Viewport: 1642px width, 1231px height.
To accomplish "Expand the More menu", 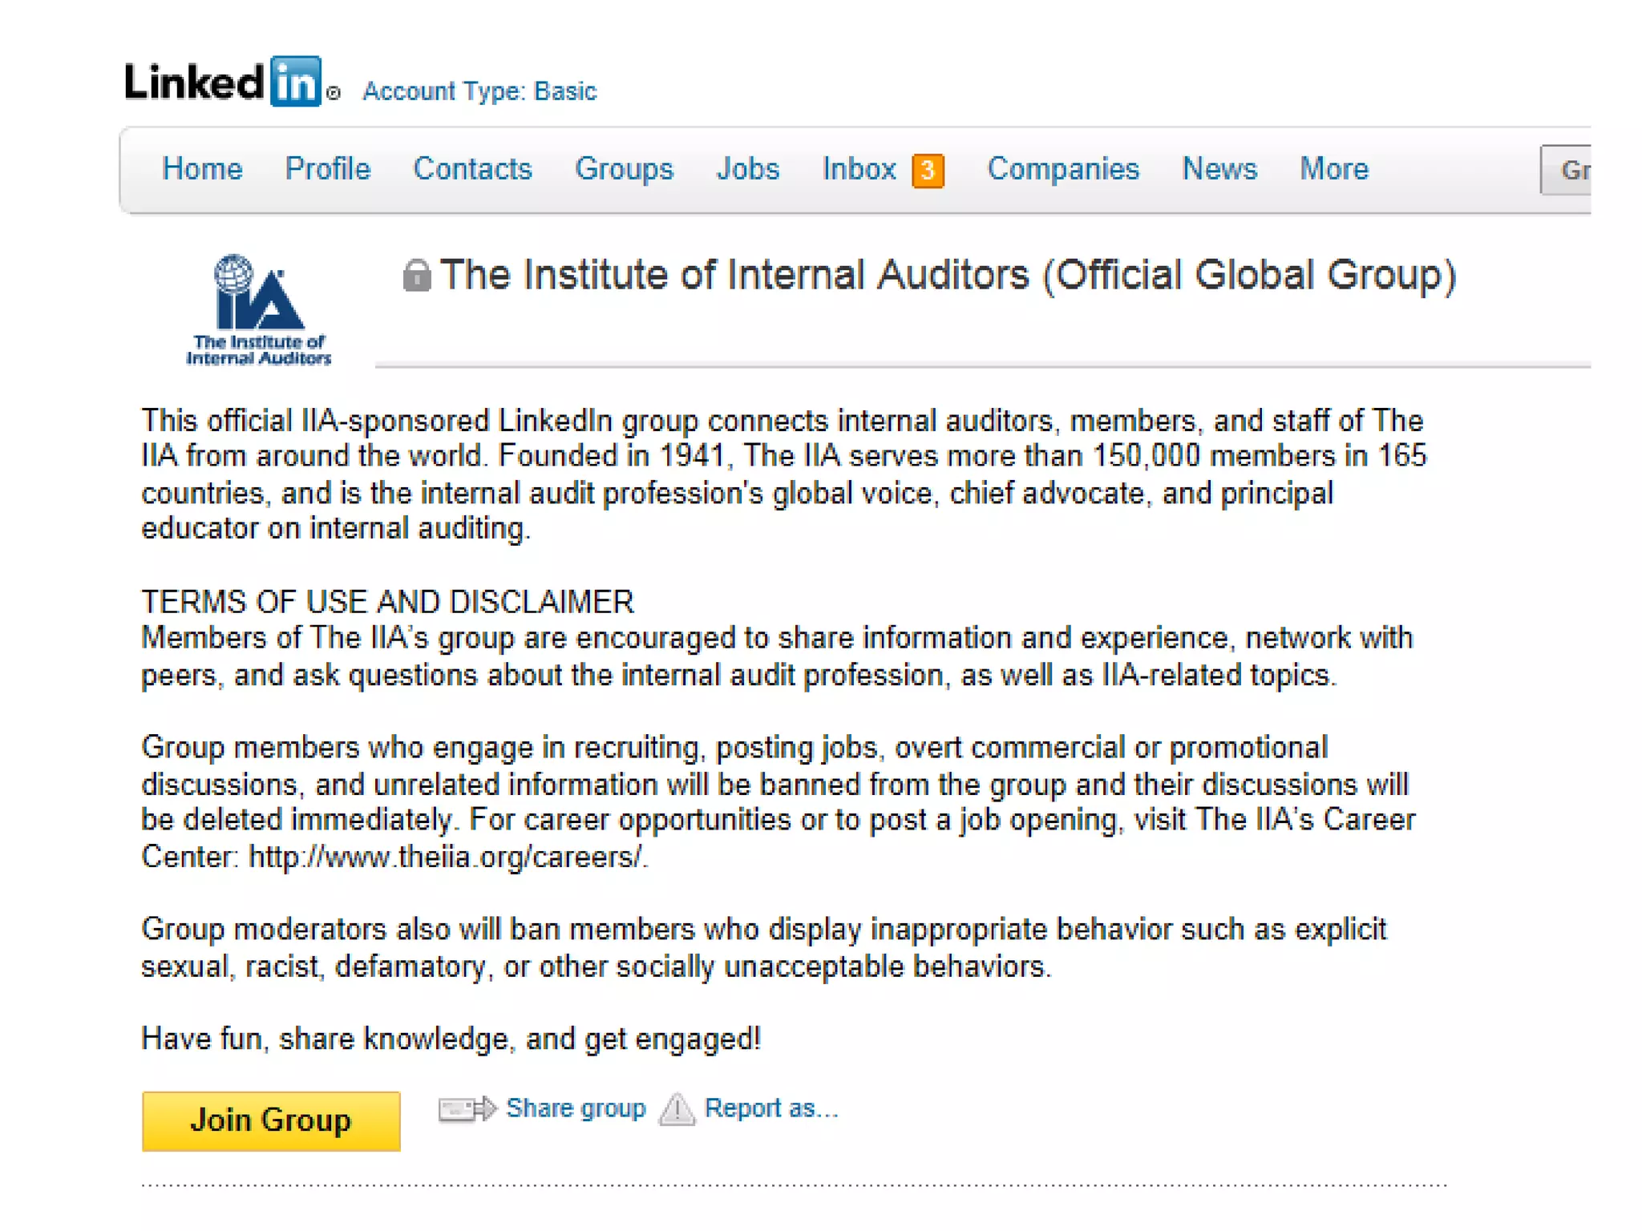I will (x=1333, y=169).
